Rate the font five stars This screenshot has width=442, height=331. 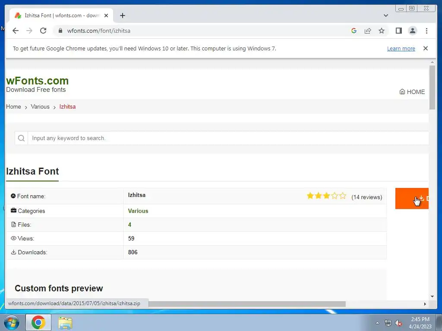343,196
